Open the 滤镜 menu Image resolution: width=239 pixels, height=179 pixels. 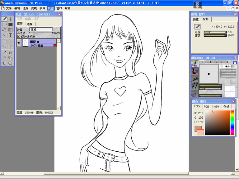pyautogui.click(x=34, y=8)
